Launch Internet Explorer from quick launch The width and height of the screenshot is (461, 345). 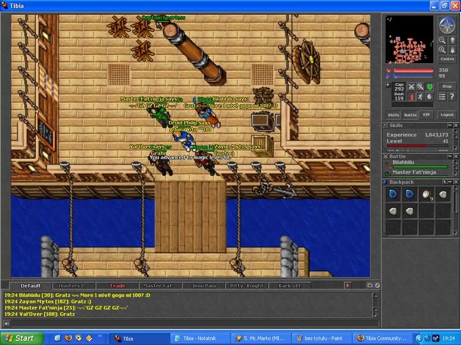click(x=58, y=338)
